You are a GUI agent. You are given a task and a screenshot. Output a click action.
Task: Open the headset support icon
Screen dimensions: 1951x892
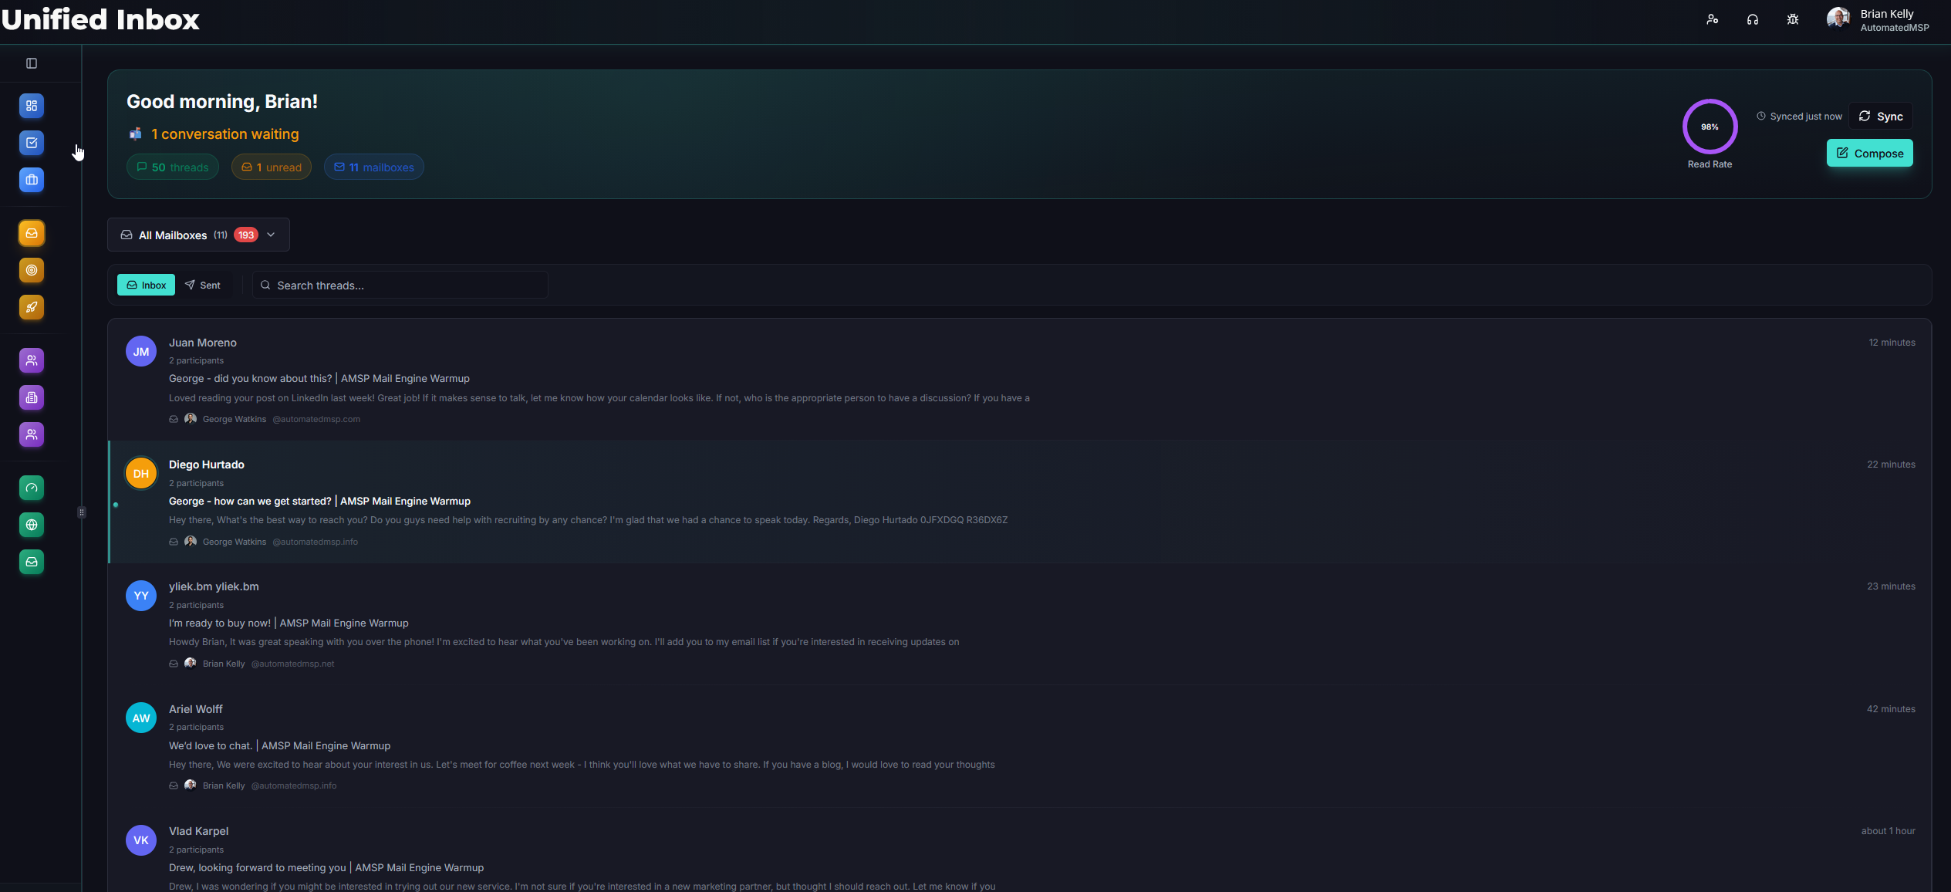pyautogui.click(x=1753, y=20)
